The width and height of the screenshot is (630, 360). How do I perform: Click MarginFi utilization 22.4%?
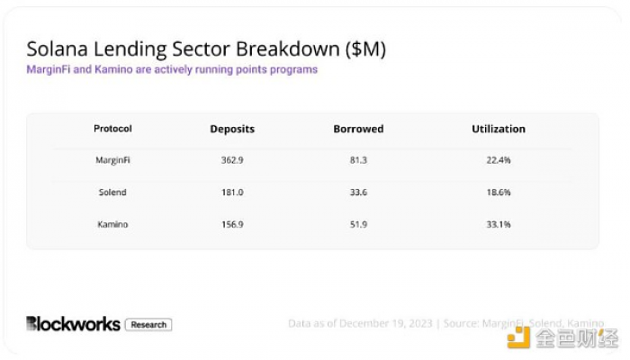click(499, 160)
